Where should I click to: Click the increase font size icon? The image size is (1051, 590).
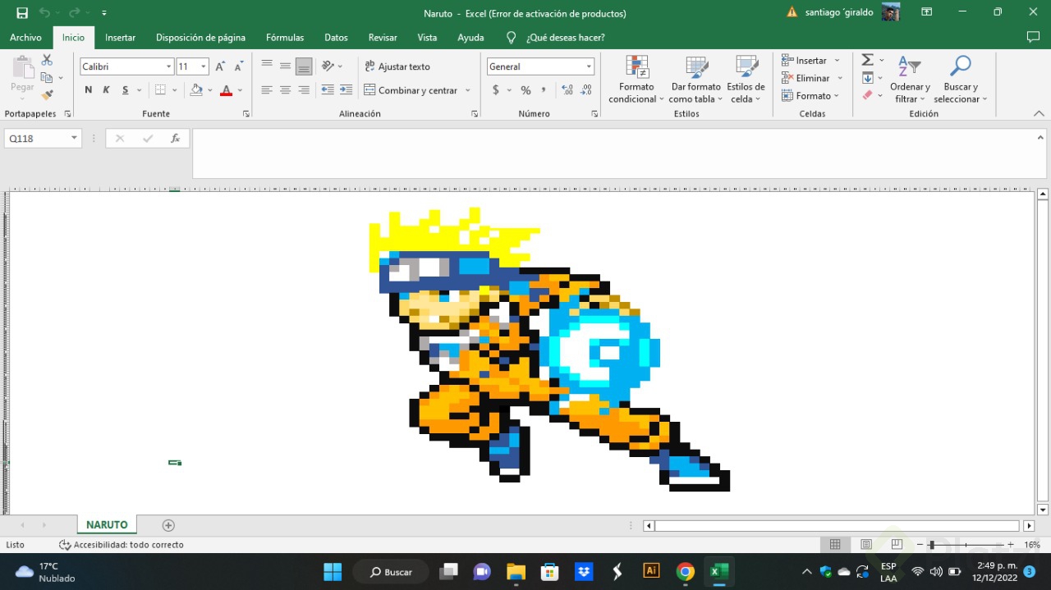220,66
